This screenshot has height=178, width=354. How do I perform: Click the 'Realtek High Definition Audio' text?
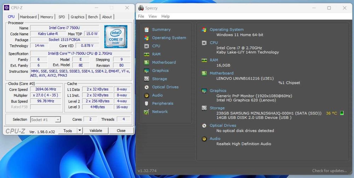244,144
